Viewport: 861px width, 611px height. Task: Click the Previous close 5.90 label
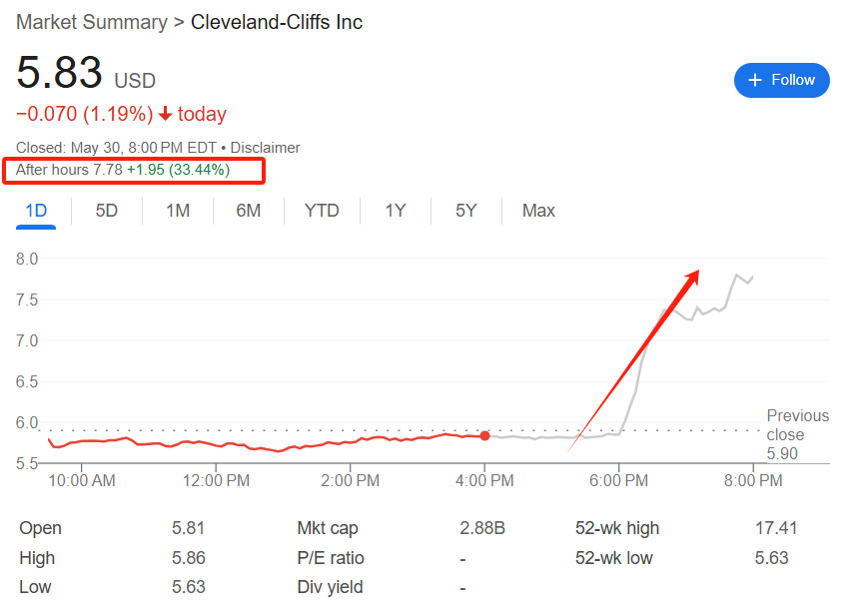point(797,434)
